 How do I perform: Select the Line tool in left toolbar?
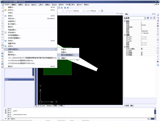[x=2, y=15]
